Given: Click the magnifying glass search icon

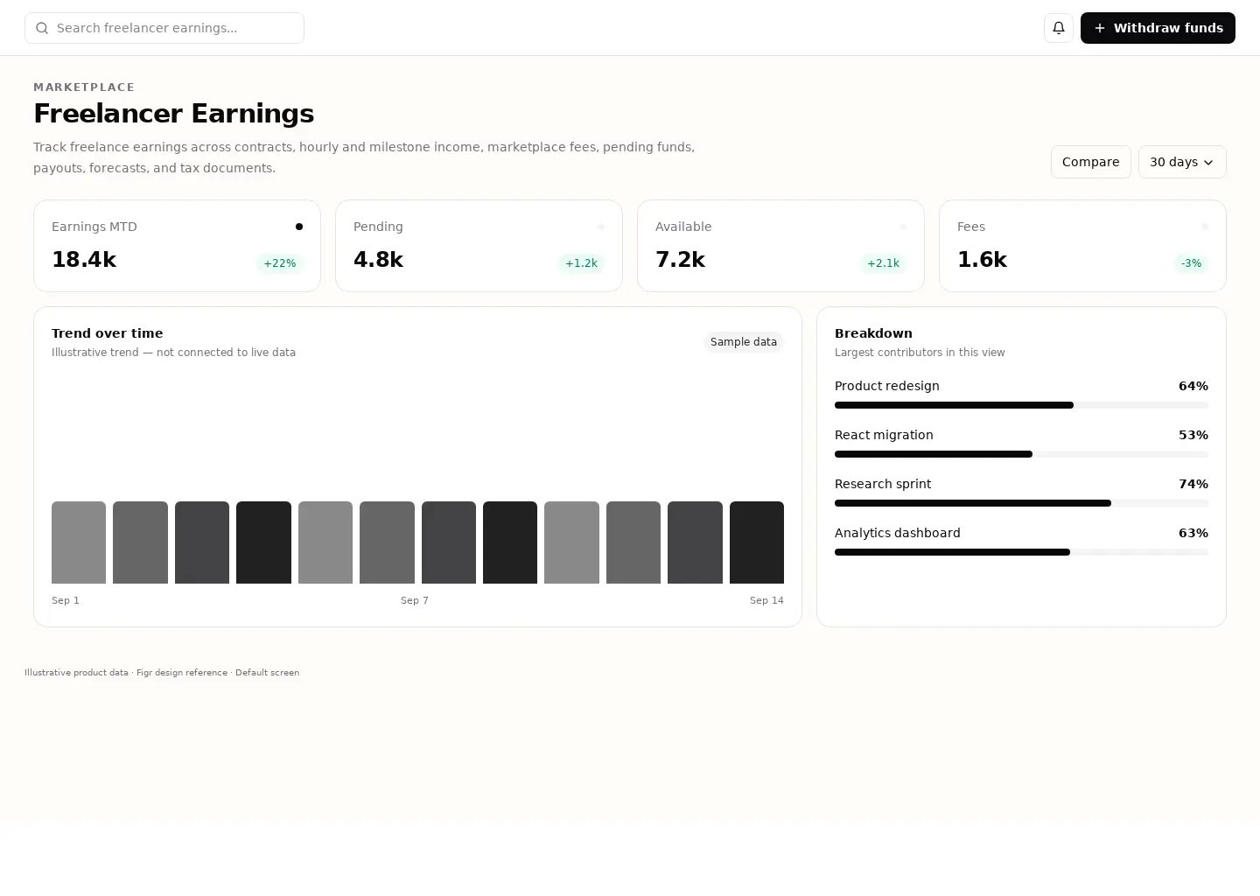Looking at the screenshot, I should click(42, 28).
